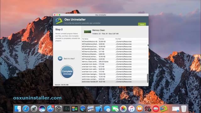Open System Preferences gear in dock
Image resolution: width=201 pixels, height=113 pixels.
(x=58, y=109)
